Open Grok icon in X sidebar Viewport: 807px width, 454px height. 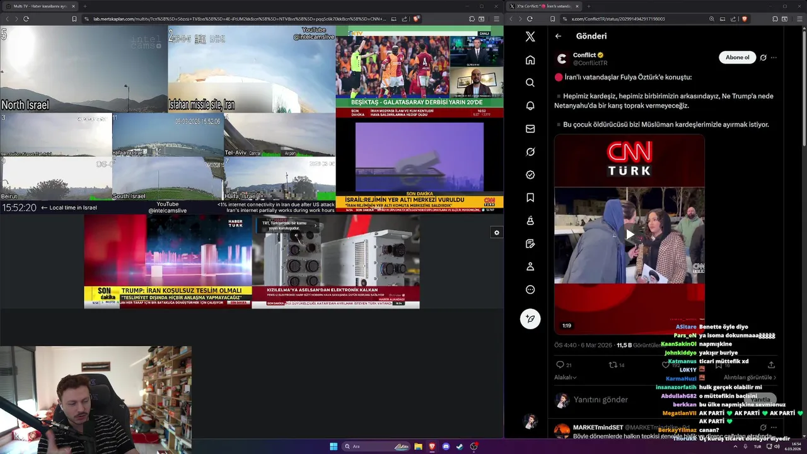530,152
